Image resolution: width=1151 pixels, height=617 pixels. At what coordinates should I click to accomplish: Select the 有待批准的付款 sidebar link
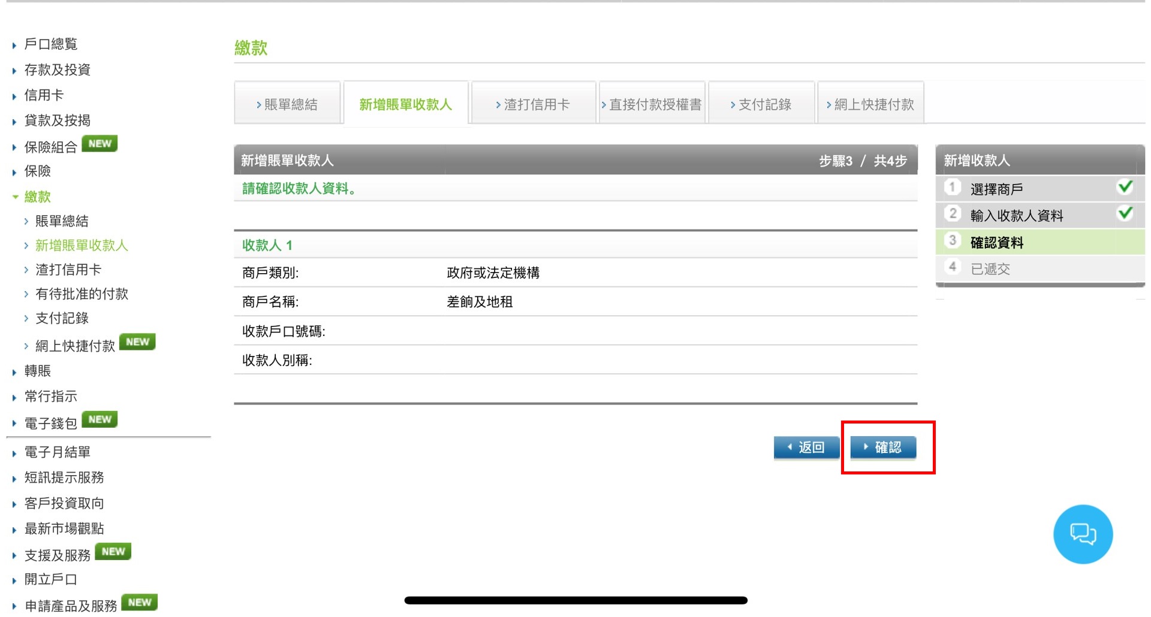tap(81, 294)
